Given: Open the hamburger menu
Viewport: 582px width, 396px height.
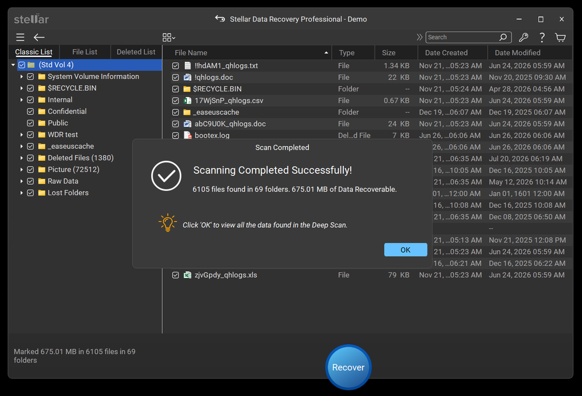Looking at the screenshot, I should 20,37.
